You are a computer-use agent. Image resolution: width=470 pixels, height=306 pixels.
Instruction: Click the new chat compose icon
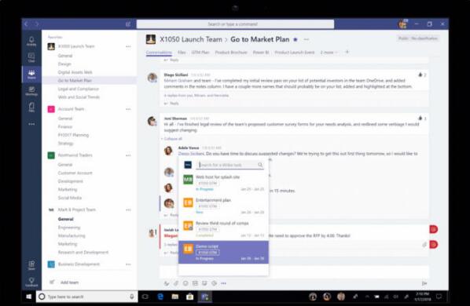[x=128, y=24]
